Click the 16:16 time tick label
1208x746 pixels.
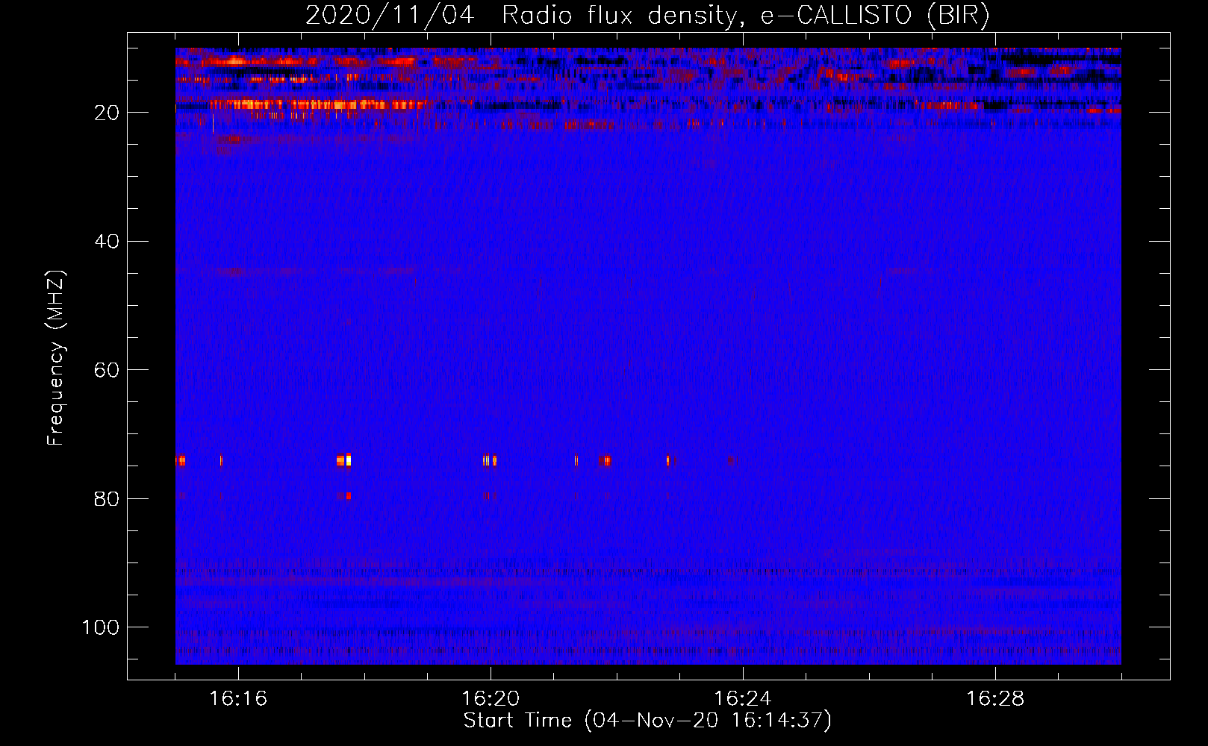point(238,699)
